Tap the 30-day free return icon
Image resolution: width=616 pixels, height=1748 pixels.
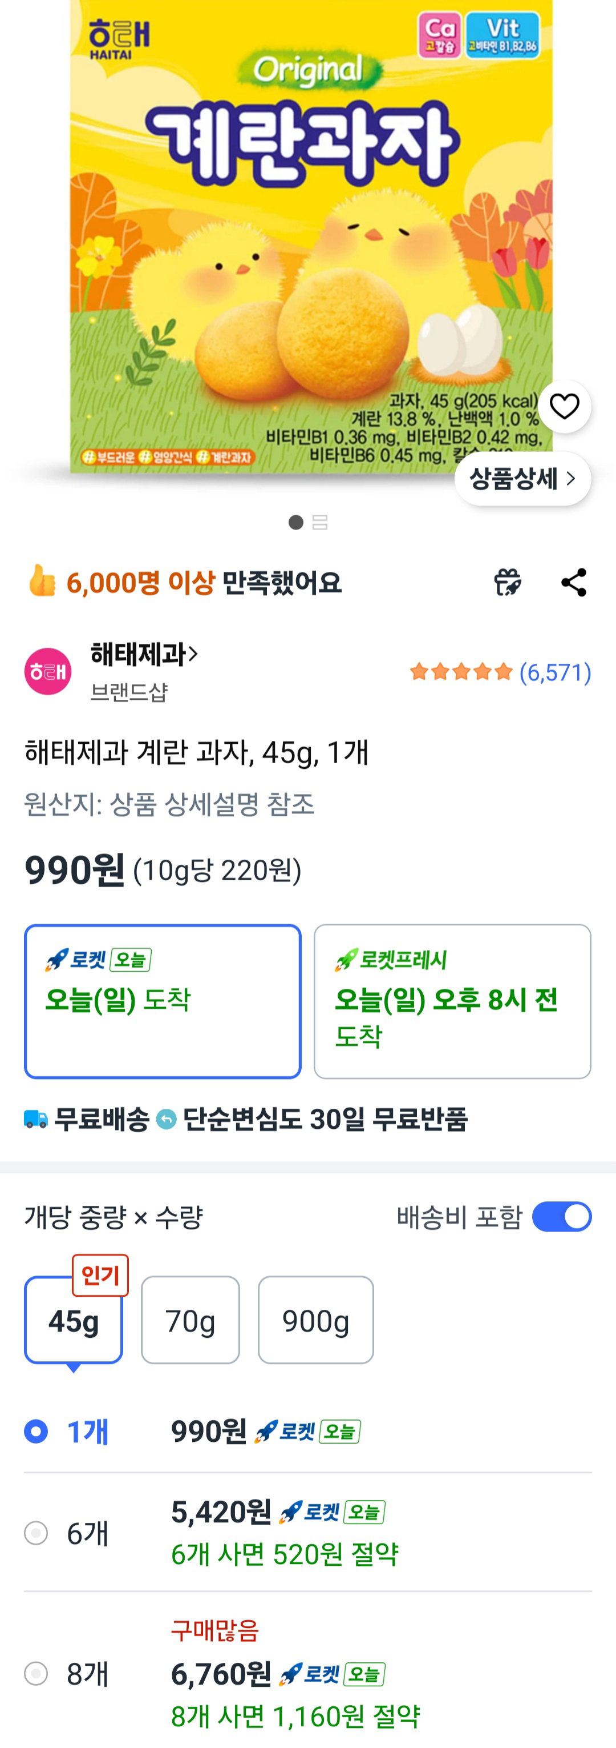[166, 1119]
